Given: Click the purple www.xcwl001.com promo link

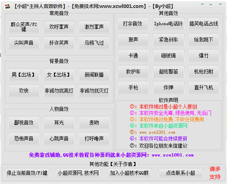Looking at the screenshot, I should pos(173,155).
